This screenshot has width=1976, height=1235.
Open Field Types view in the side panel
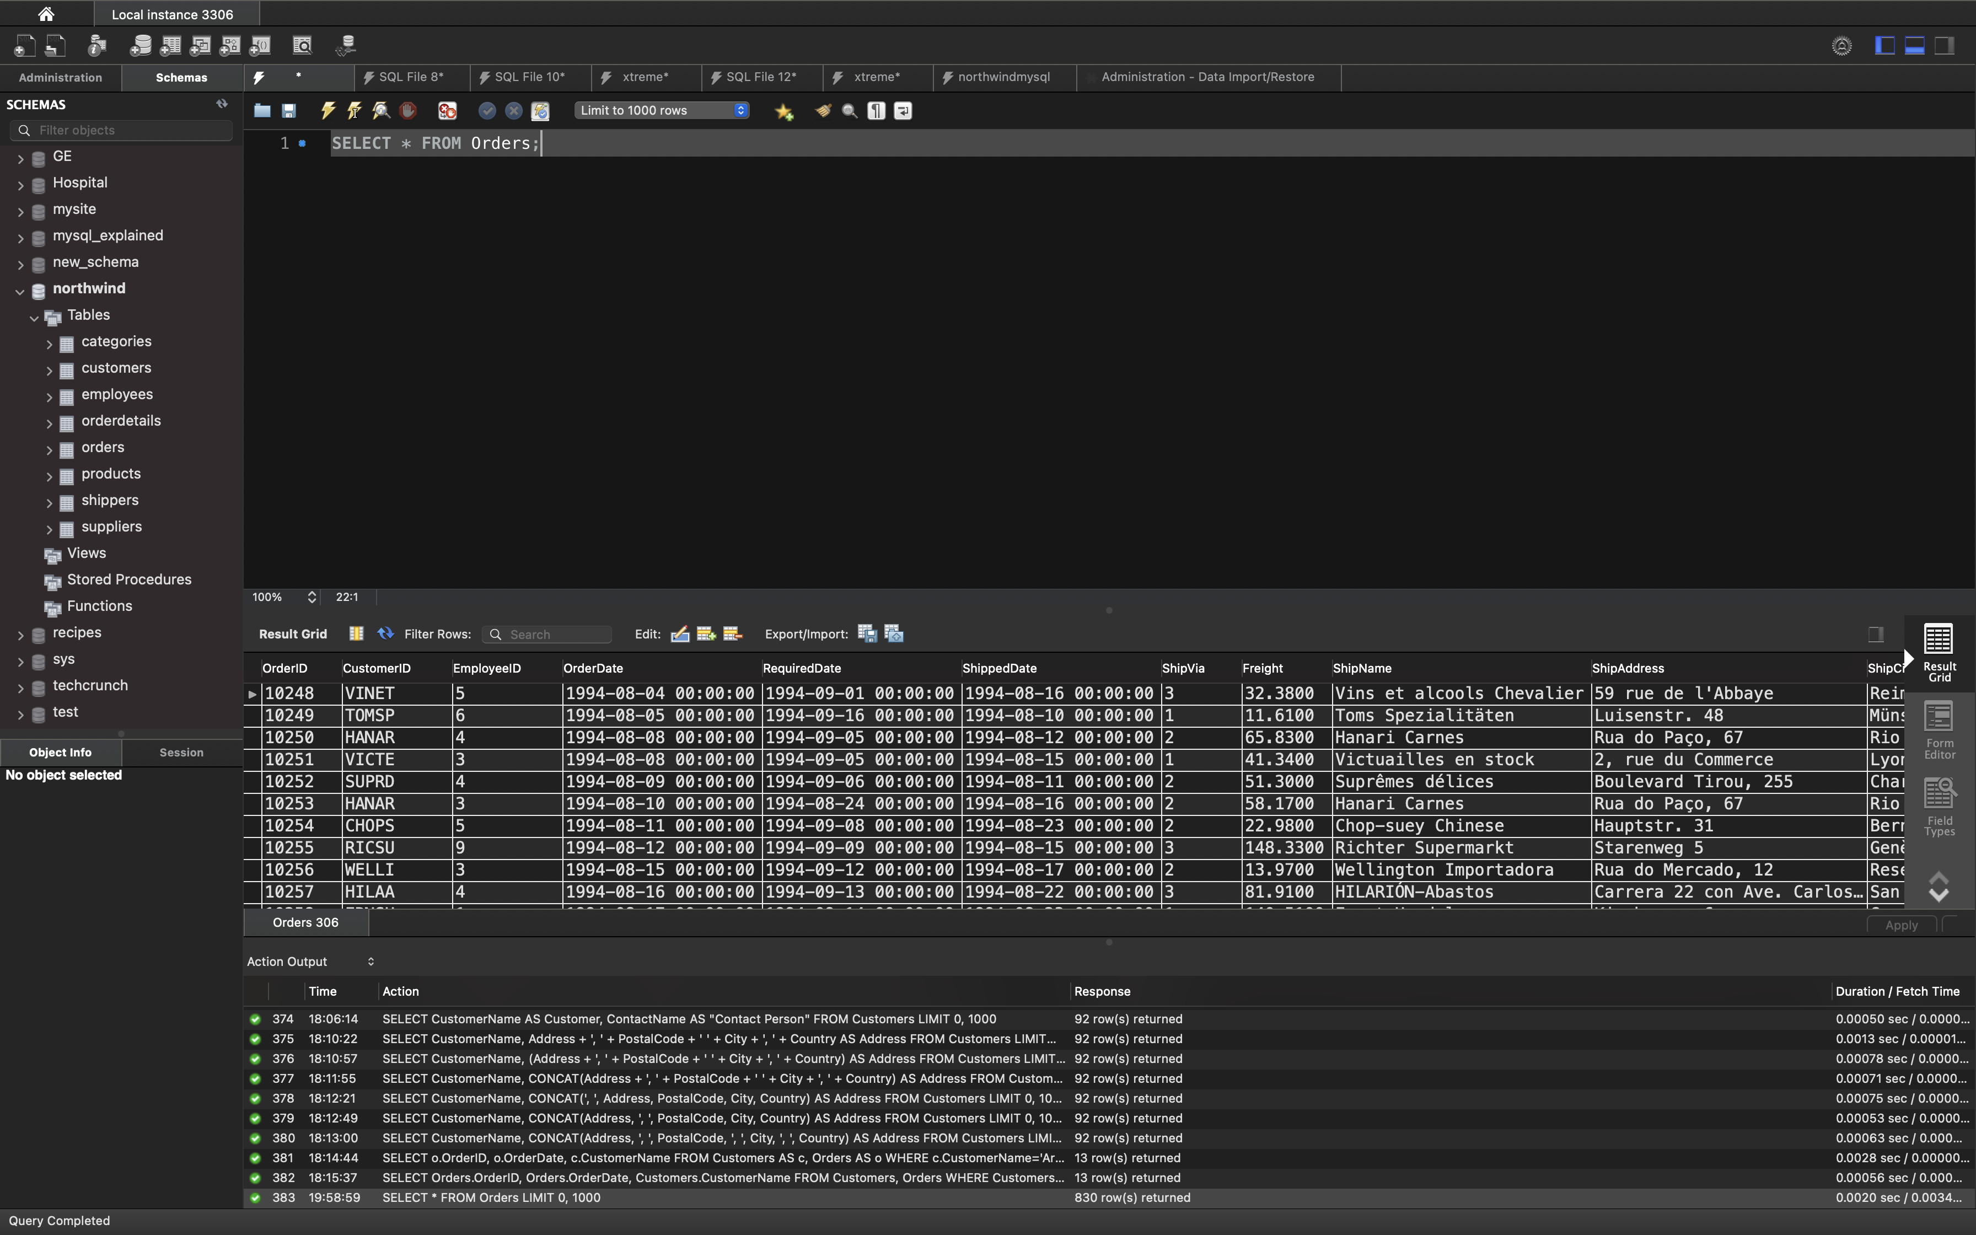(1939, 807)
